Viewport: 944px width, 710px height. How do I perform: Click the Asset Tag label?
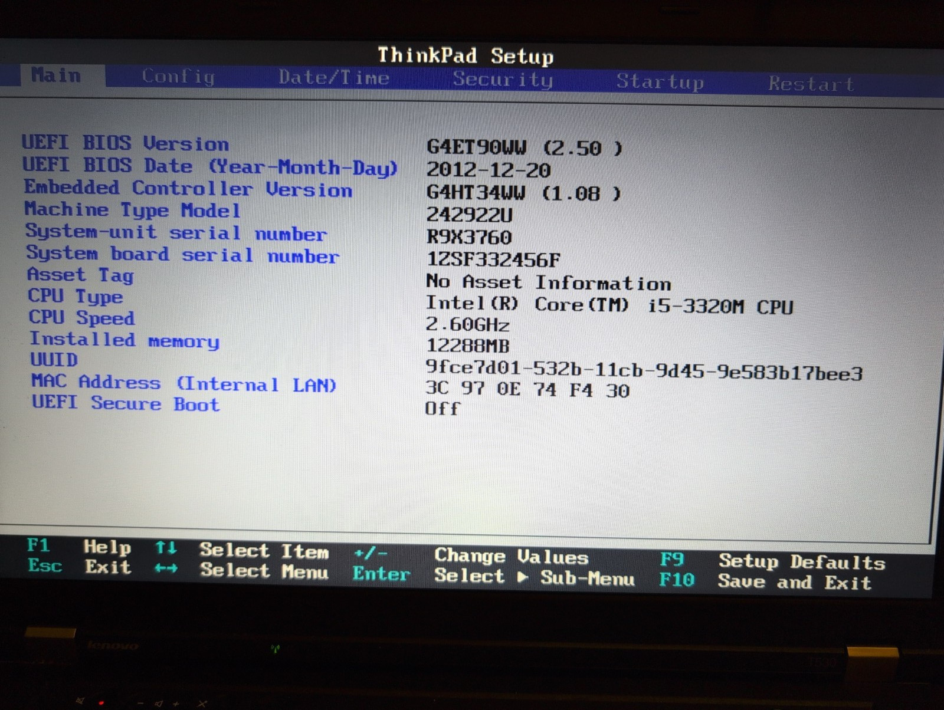(81, 275)
